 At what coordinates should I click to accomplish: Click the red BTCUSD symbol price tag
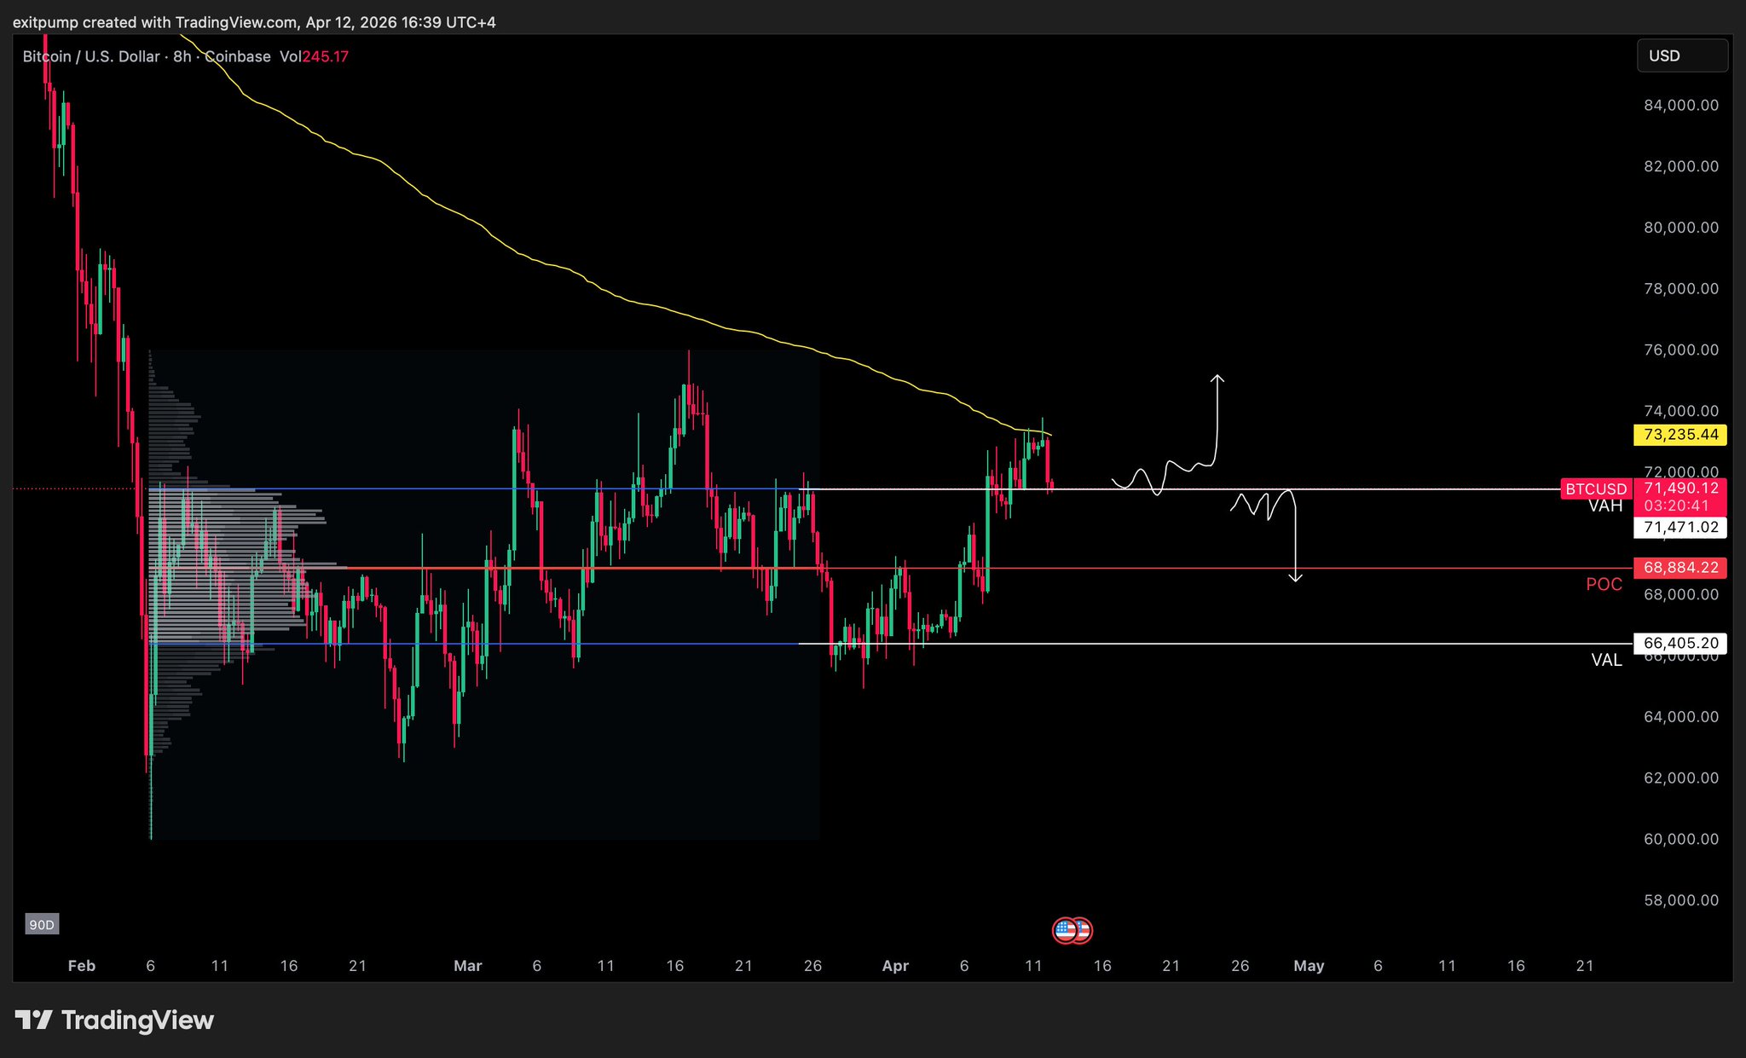point(1596,489)
